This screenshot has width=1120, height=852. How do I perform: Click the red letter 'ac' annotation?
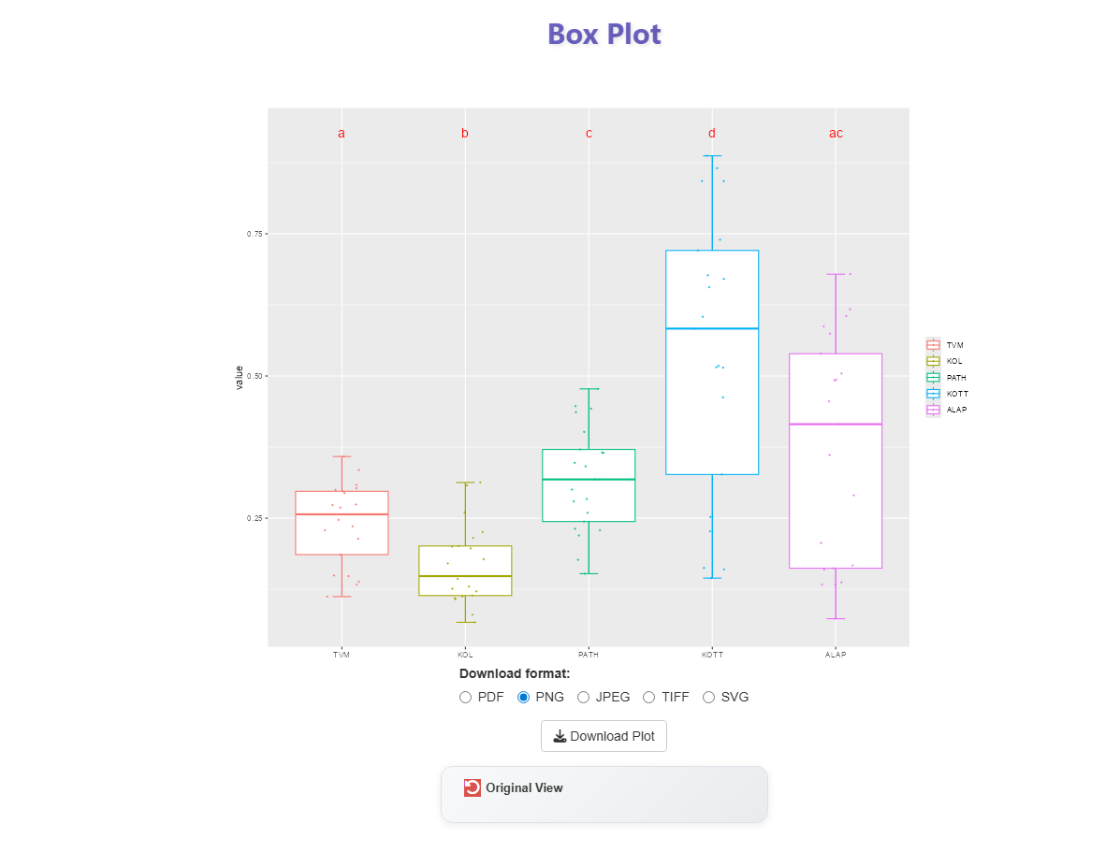point(836,134)
